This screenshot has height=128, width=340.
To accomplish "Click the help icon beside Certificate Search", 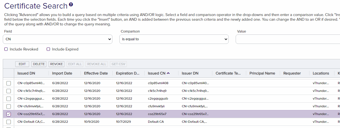I will (x=71, y=4).
